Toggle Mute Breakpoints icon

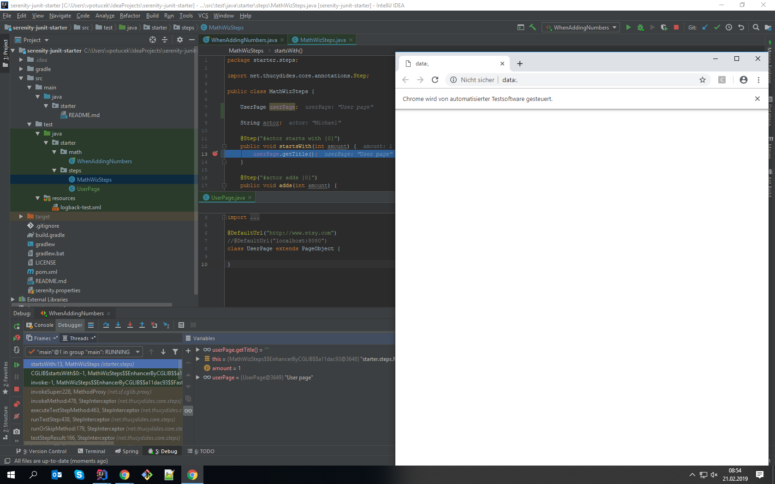[x=17, y=416]
